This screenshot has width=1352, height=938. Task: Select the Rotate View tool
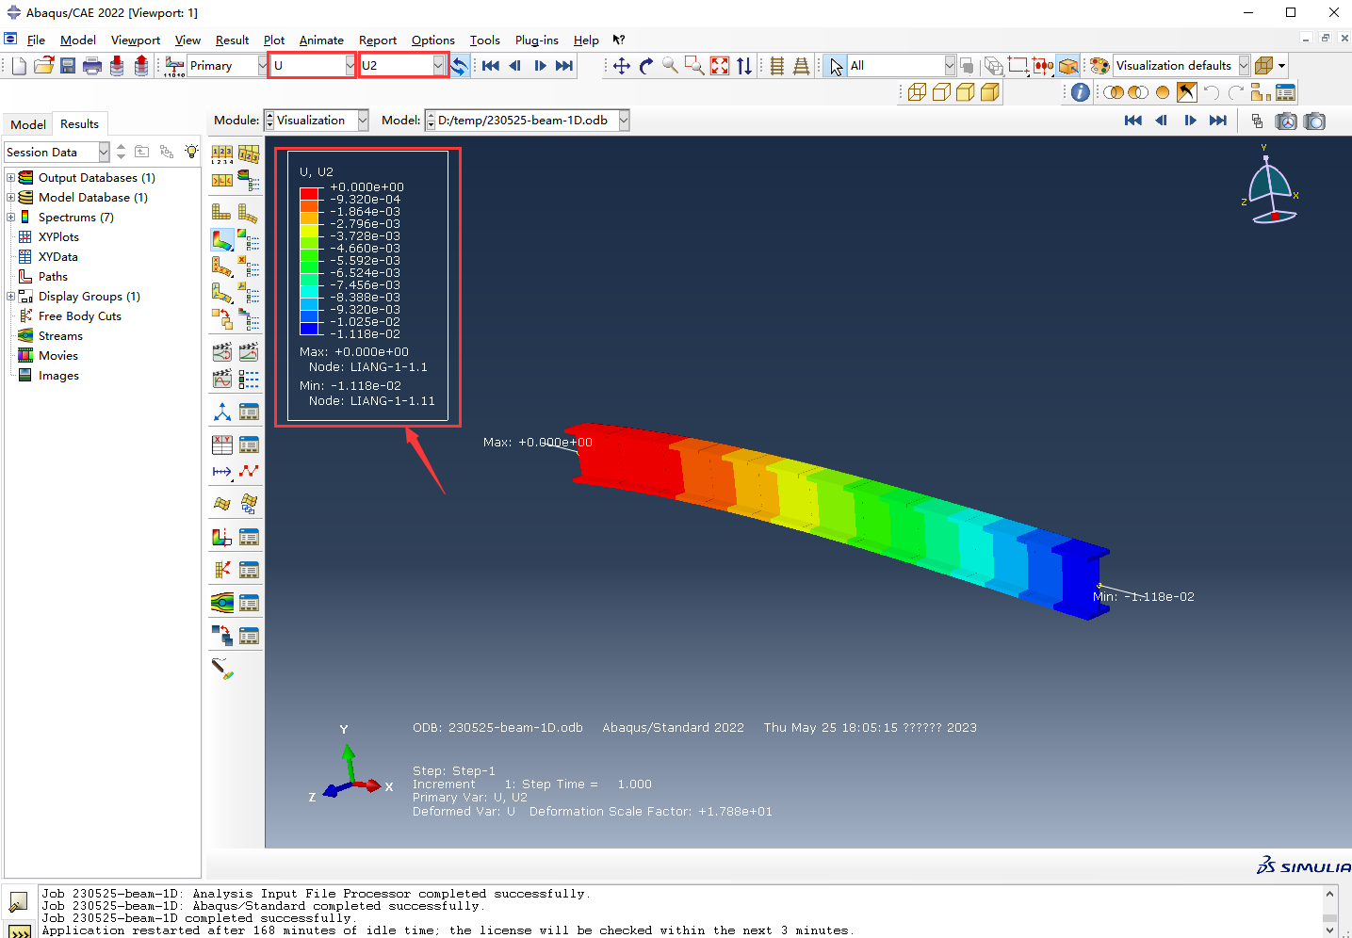(646, 66)
